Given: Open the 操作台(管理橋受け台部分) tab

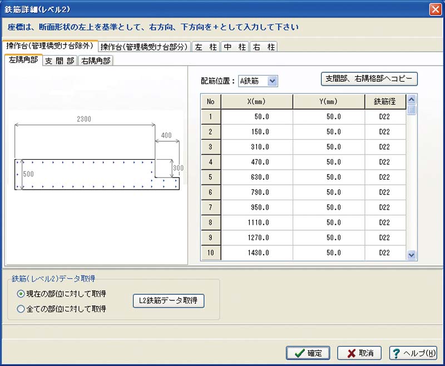Looking at the screenshot, I should [x=144, y=47].
